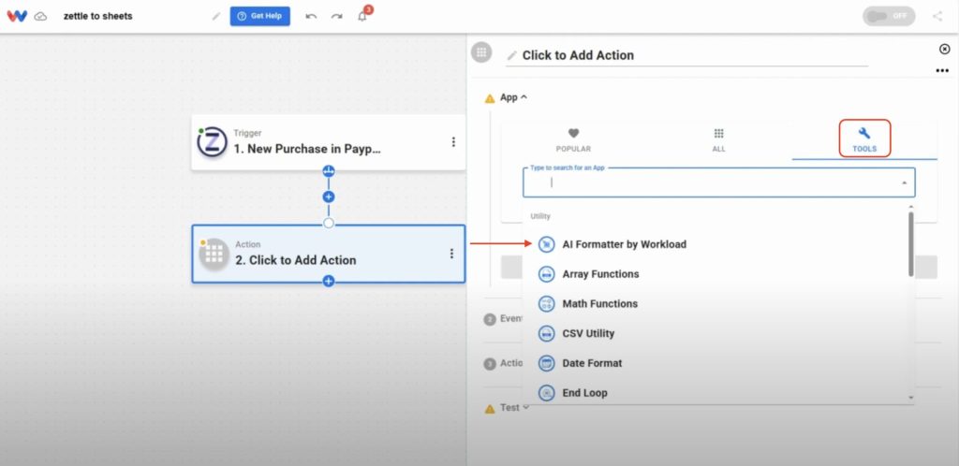
Task: Switch to the Popular tab
Action: (573, 140)
